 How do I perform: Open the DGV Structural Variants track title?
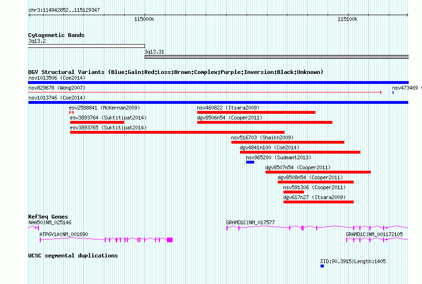click(175, 72)
